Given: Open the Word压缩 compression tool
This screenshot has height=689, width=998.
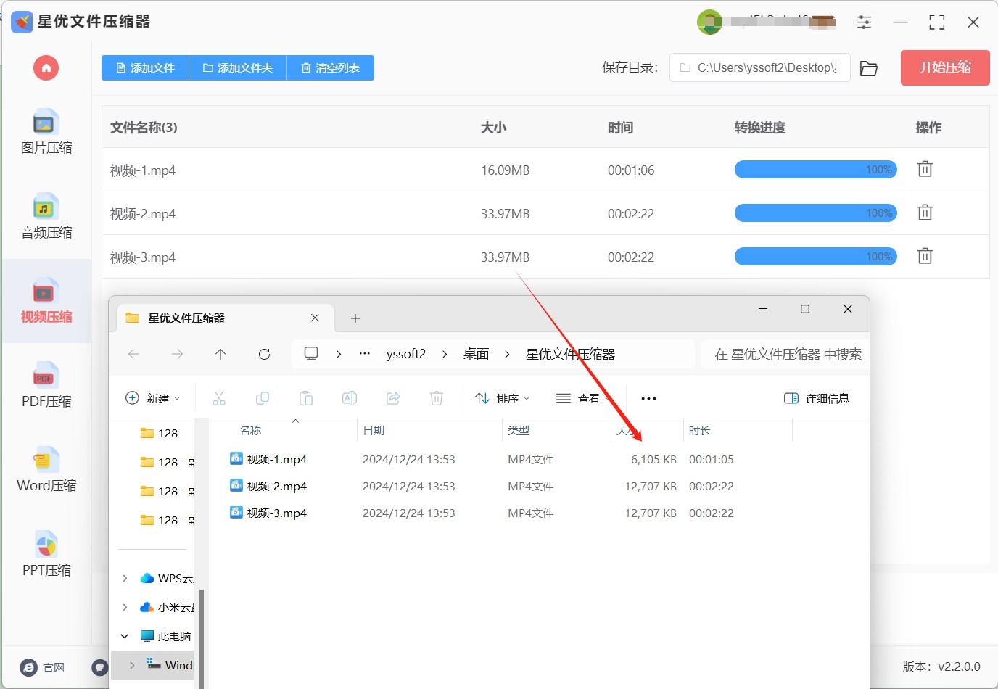Looking at the screenshot, I should 46,470.
